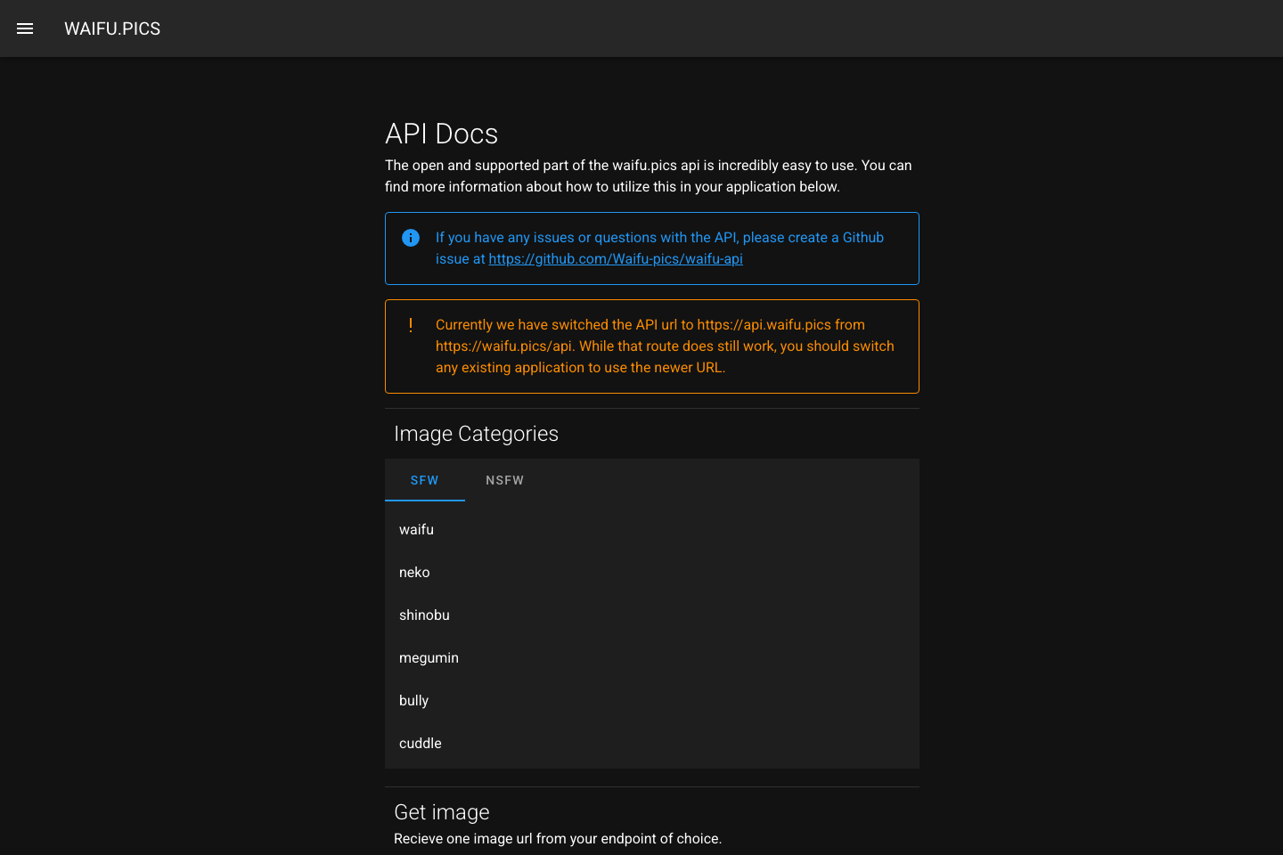Select the shinobu category

tap(424, 615)
